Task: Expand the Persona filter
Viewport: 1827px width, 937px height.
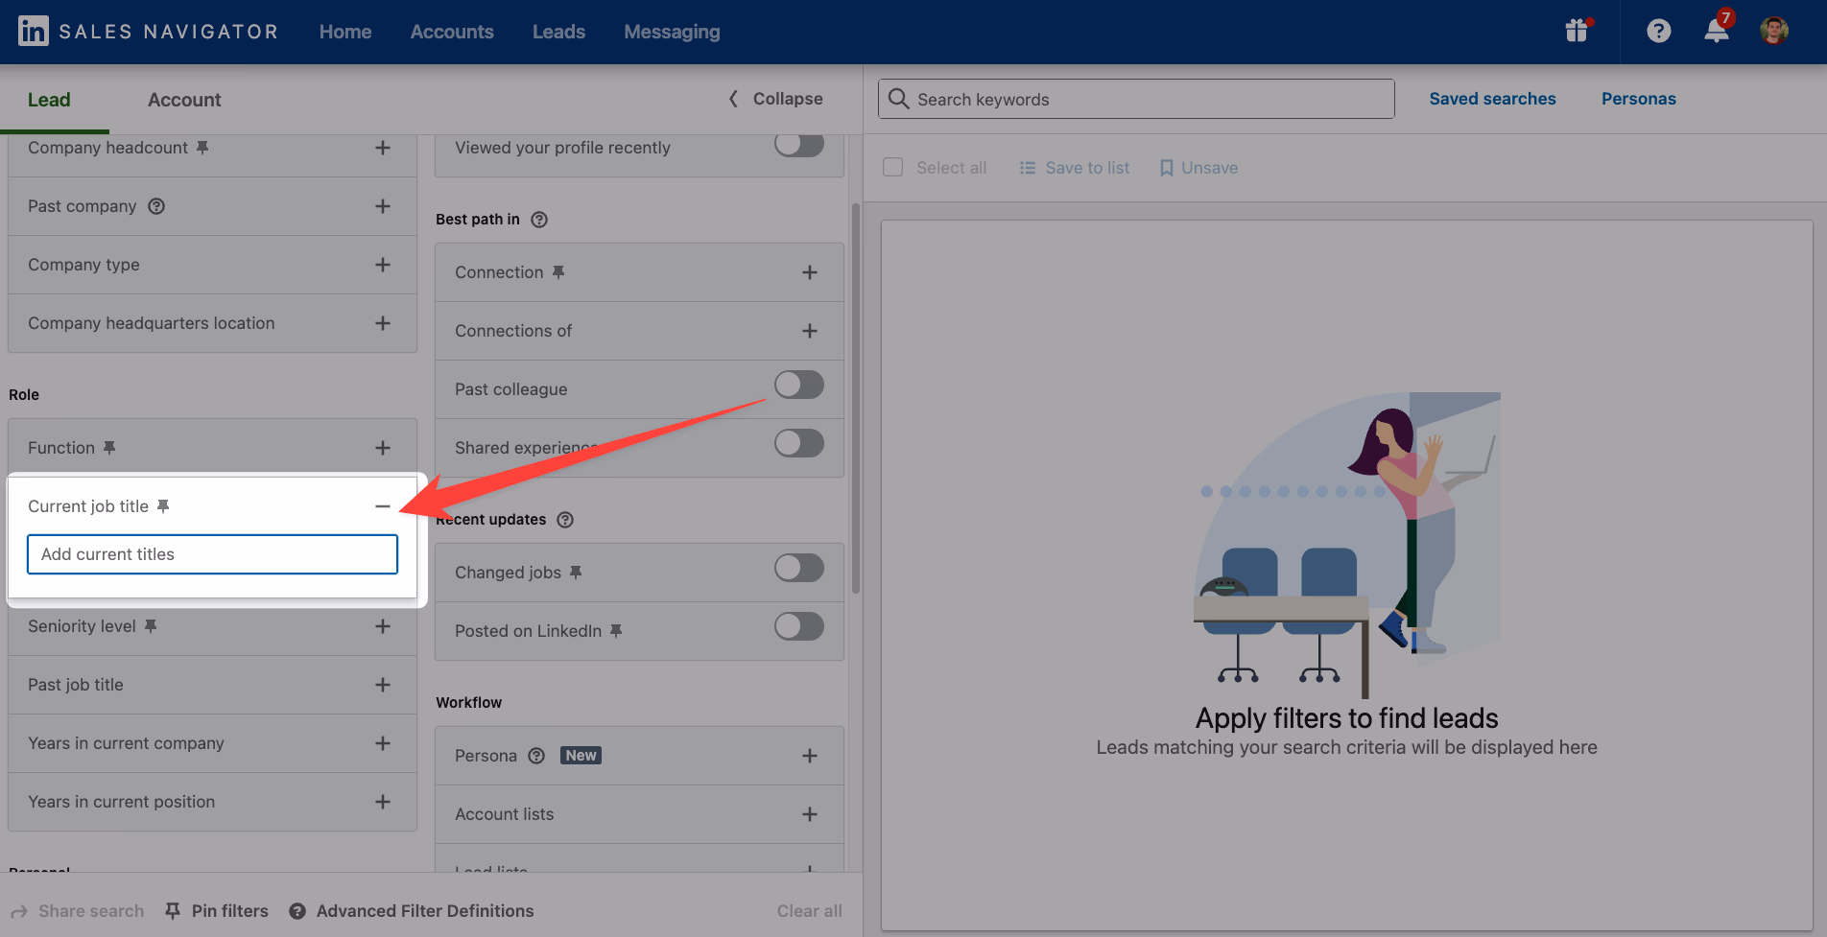Action: tap(810, 756)
